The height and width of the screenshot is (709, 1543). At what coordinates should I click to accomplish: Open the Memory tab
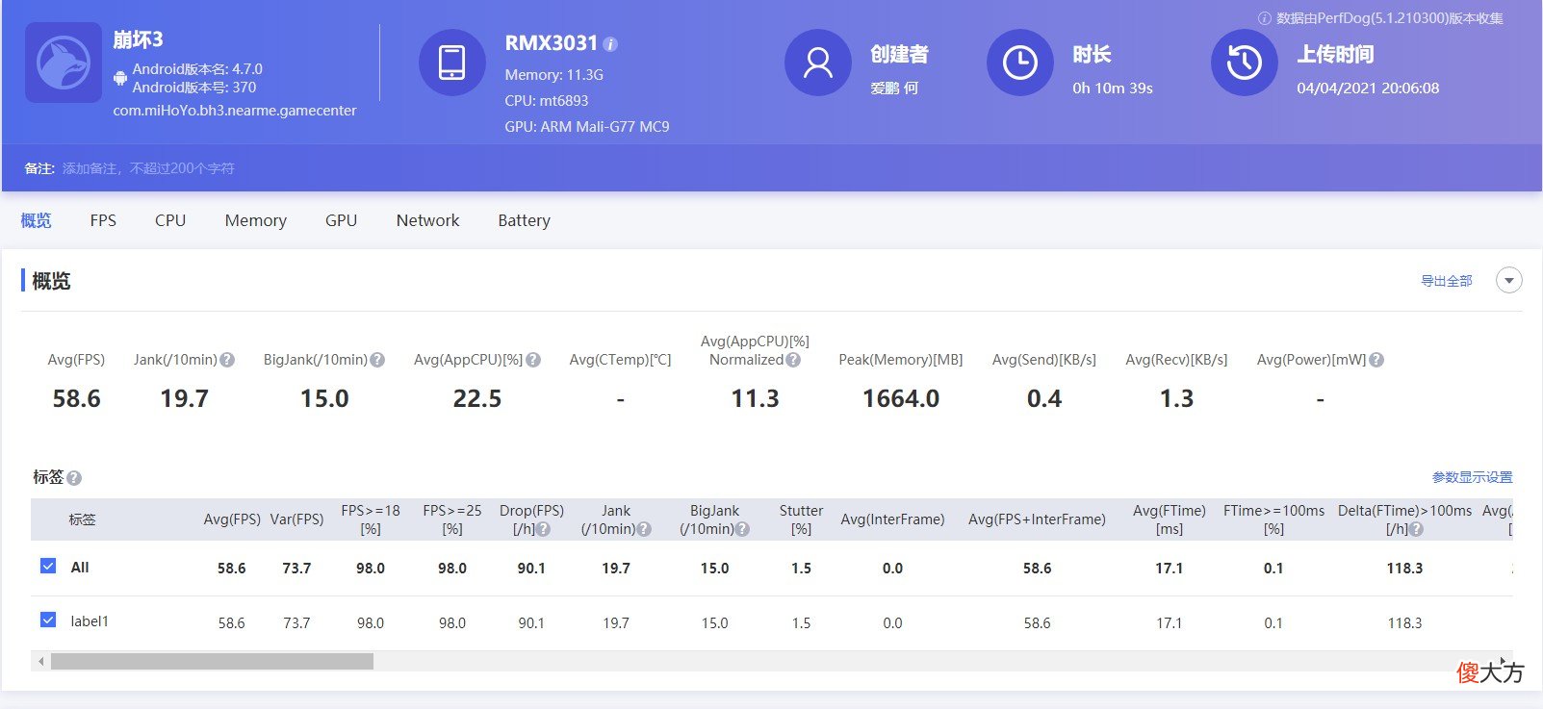click(x=256, y=220)
